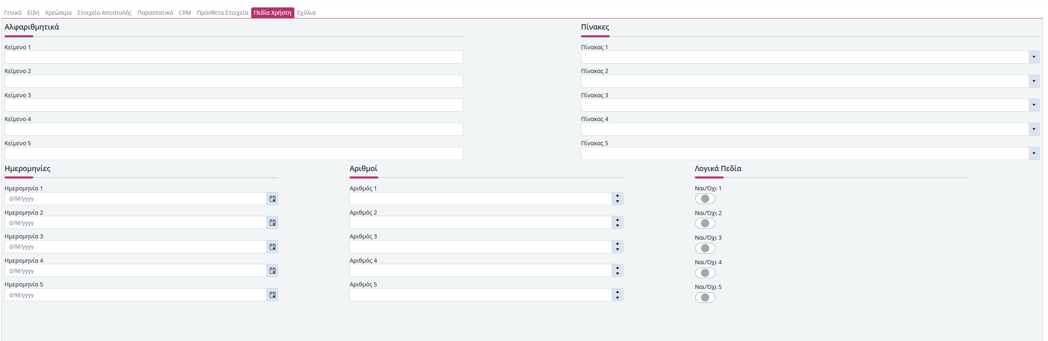Open the Στοιχεία Αποστολής tab
Image resolution: width=1048 pixels, height=341 pixels.
(x=104, y=13)
